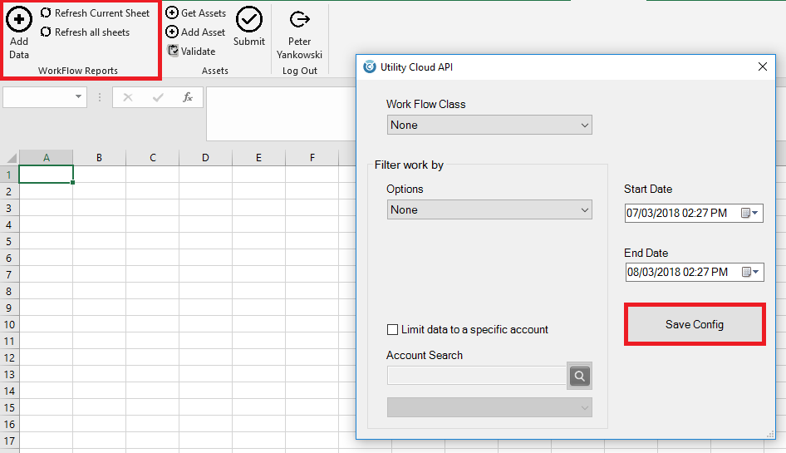The image size is (786, 453).
Task: Close the Utility Cloud API dialog
Action: (762, 67)
